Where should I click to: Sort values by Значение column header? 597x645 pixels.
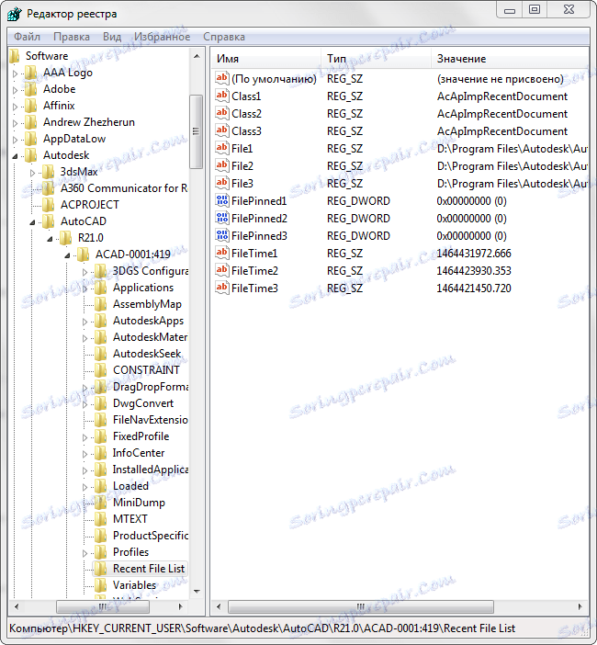510,59
